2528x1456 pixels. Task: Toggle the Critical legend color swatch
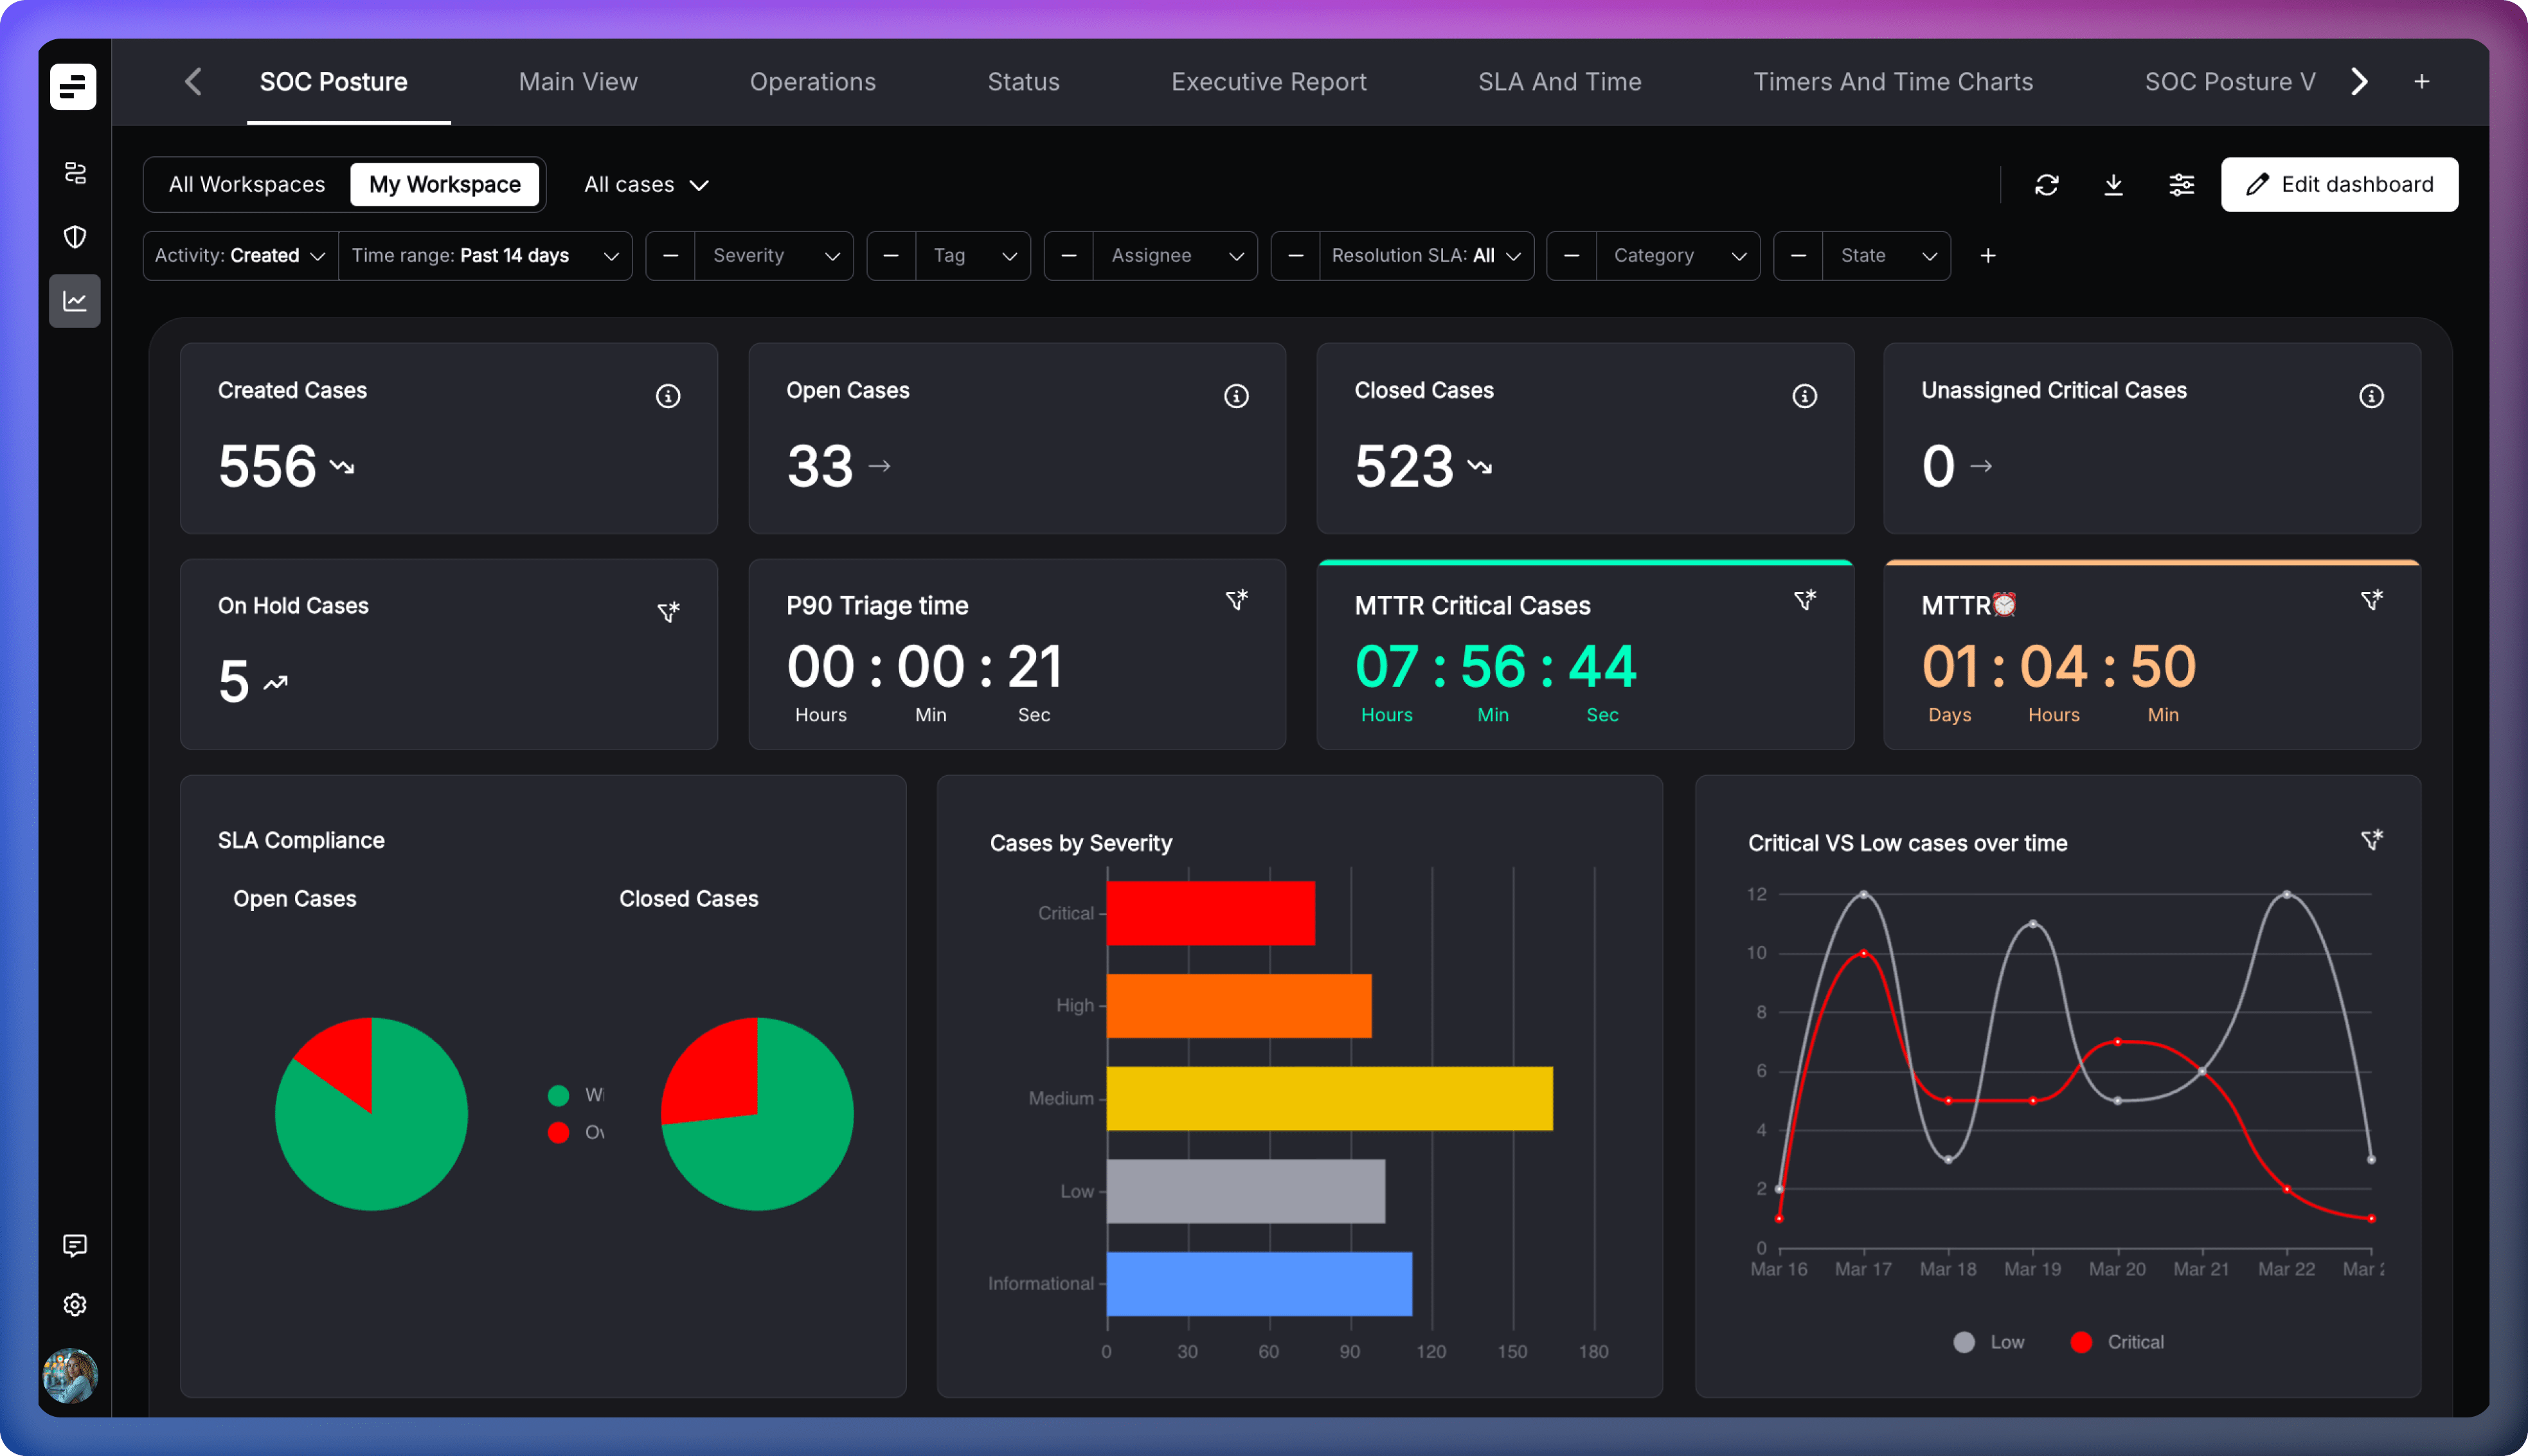pyautogui.click(x=2081, y=1342)
